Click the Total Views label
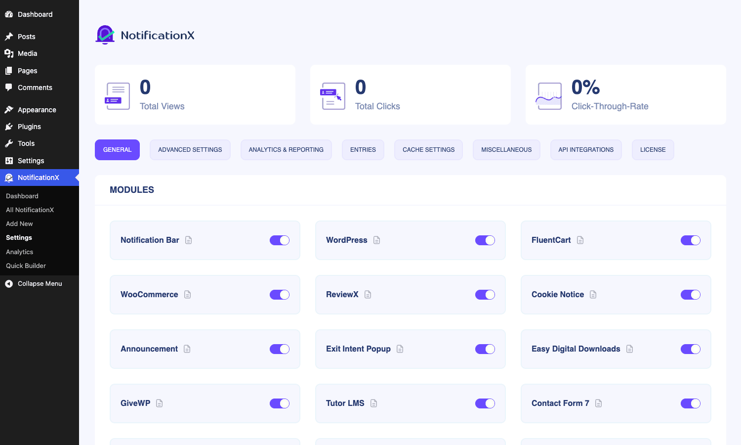Image resolution: width=741 pixels, height=445 pixels. click(x=162, y=106)
